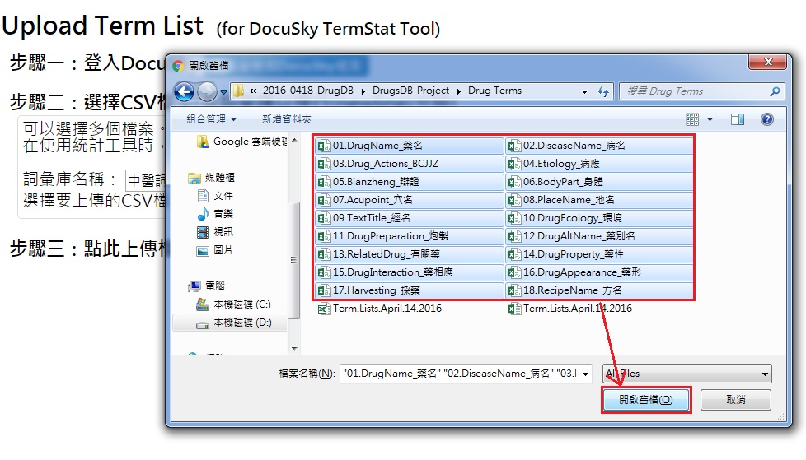806x460 pixels.
Task: Click Excel icon of 01.DrugName file
Action: (324, 146)
